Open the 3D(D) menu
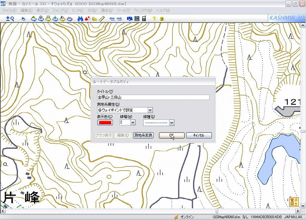 92,10
